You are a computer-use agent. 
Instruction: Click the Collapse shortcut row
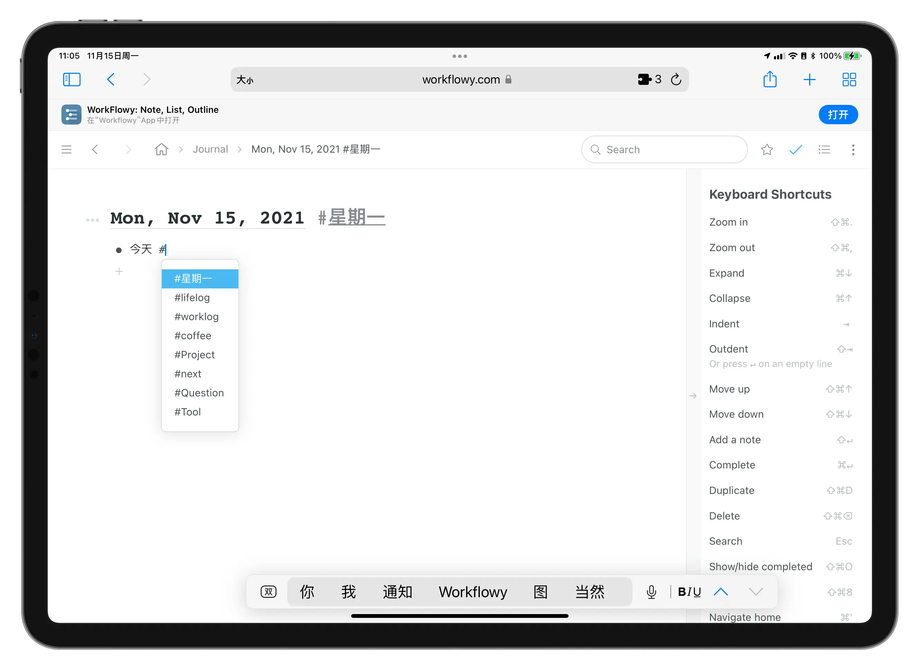click(780, 298)
